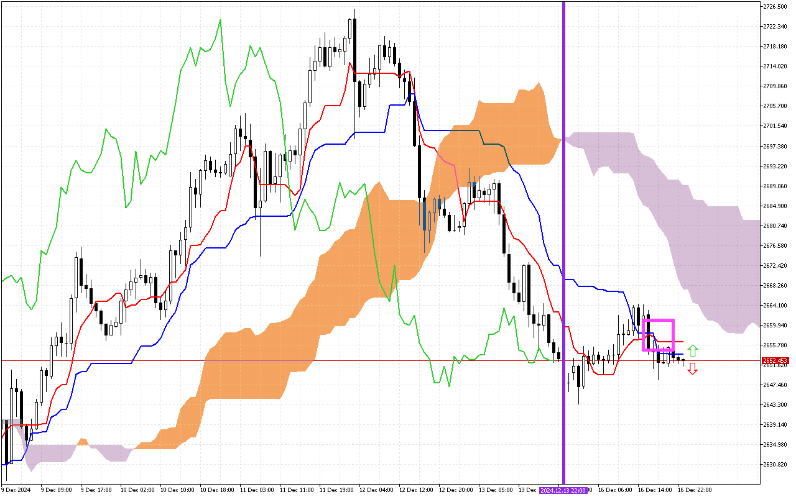Screen dimensions: 796x497
Task: Click the 2659.940 price axis label
Action: tap(775, 325)
